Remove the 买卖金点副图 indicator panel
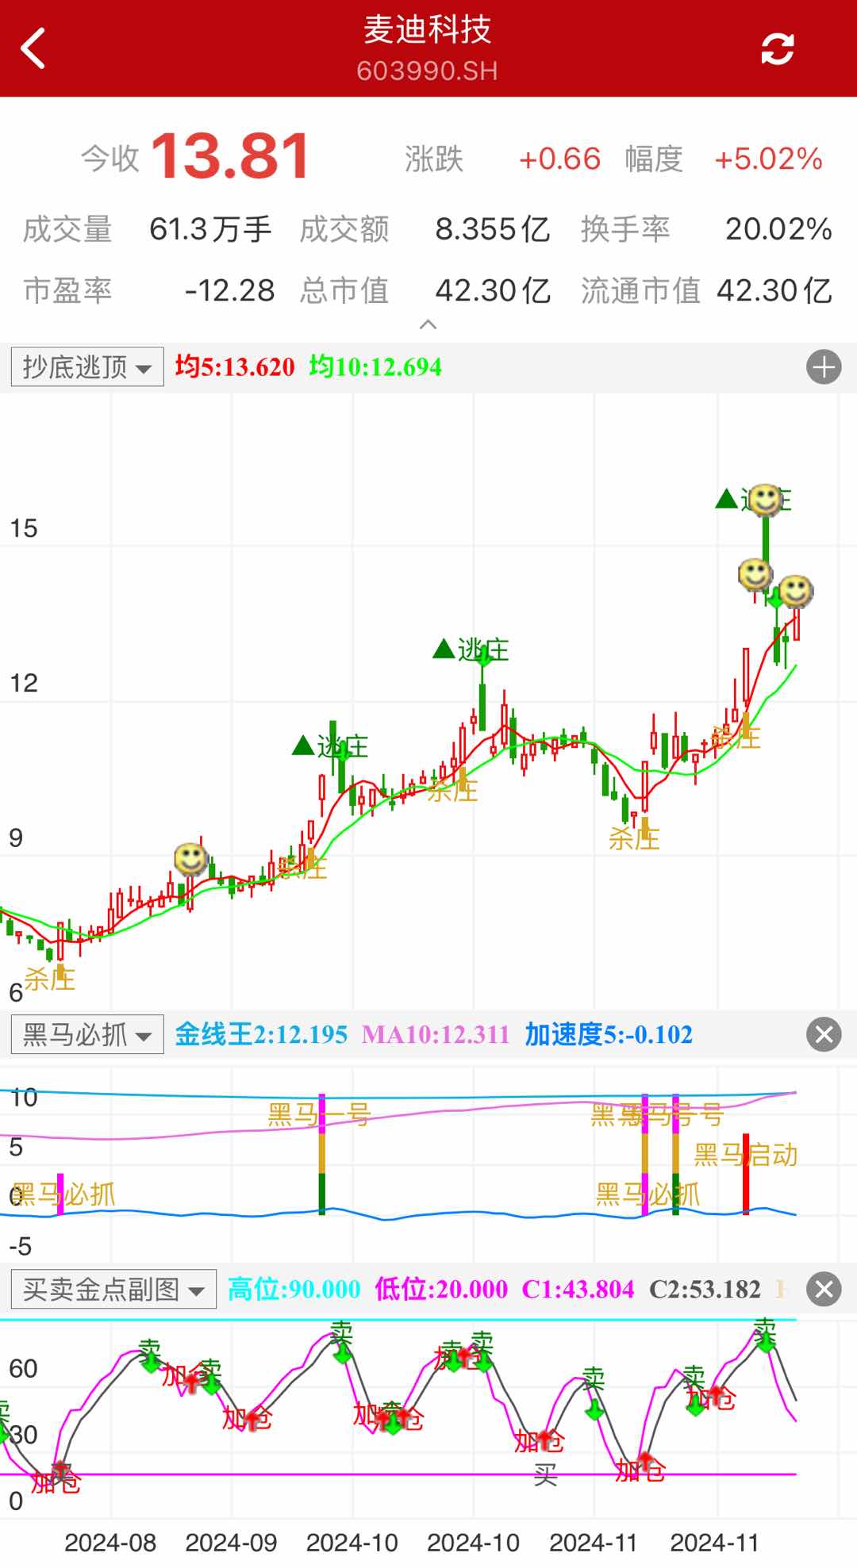Image resolution: width=857 pixels, height=1568 pixels. [x=823, y=1289]
